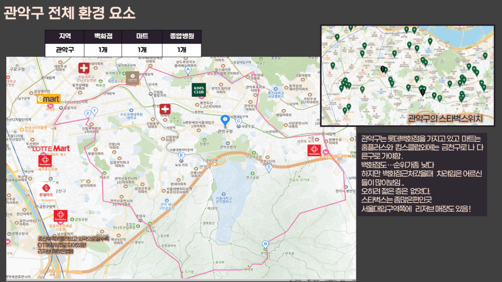This screenshot has width=502, height=282.
Task: Click numbered map marker 1
Action: click(95, 110)
